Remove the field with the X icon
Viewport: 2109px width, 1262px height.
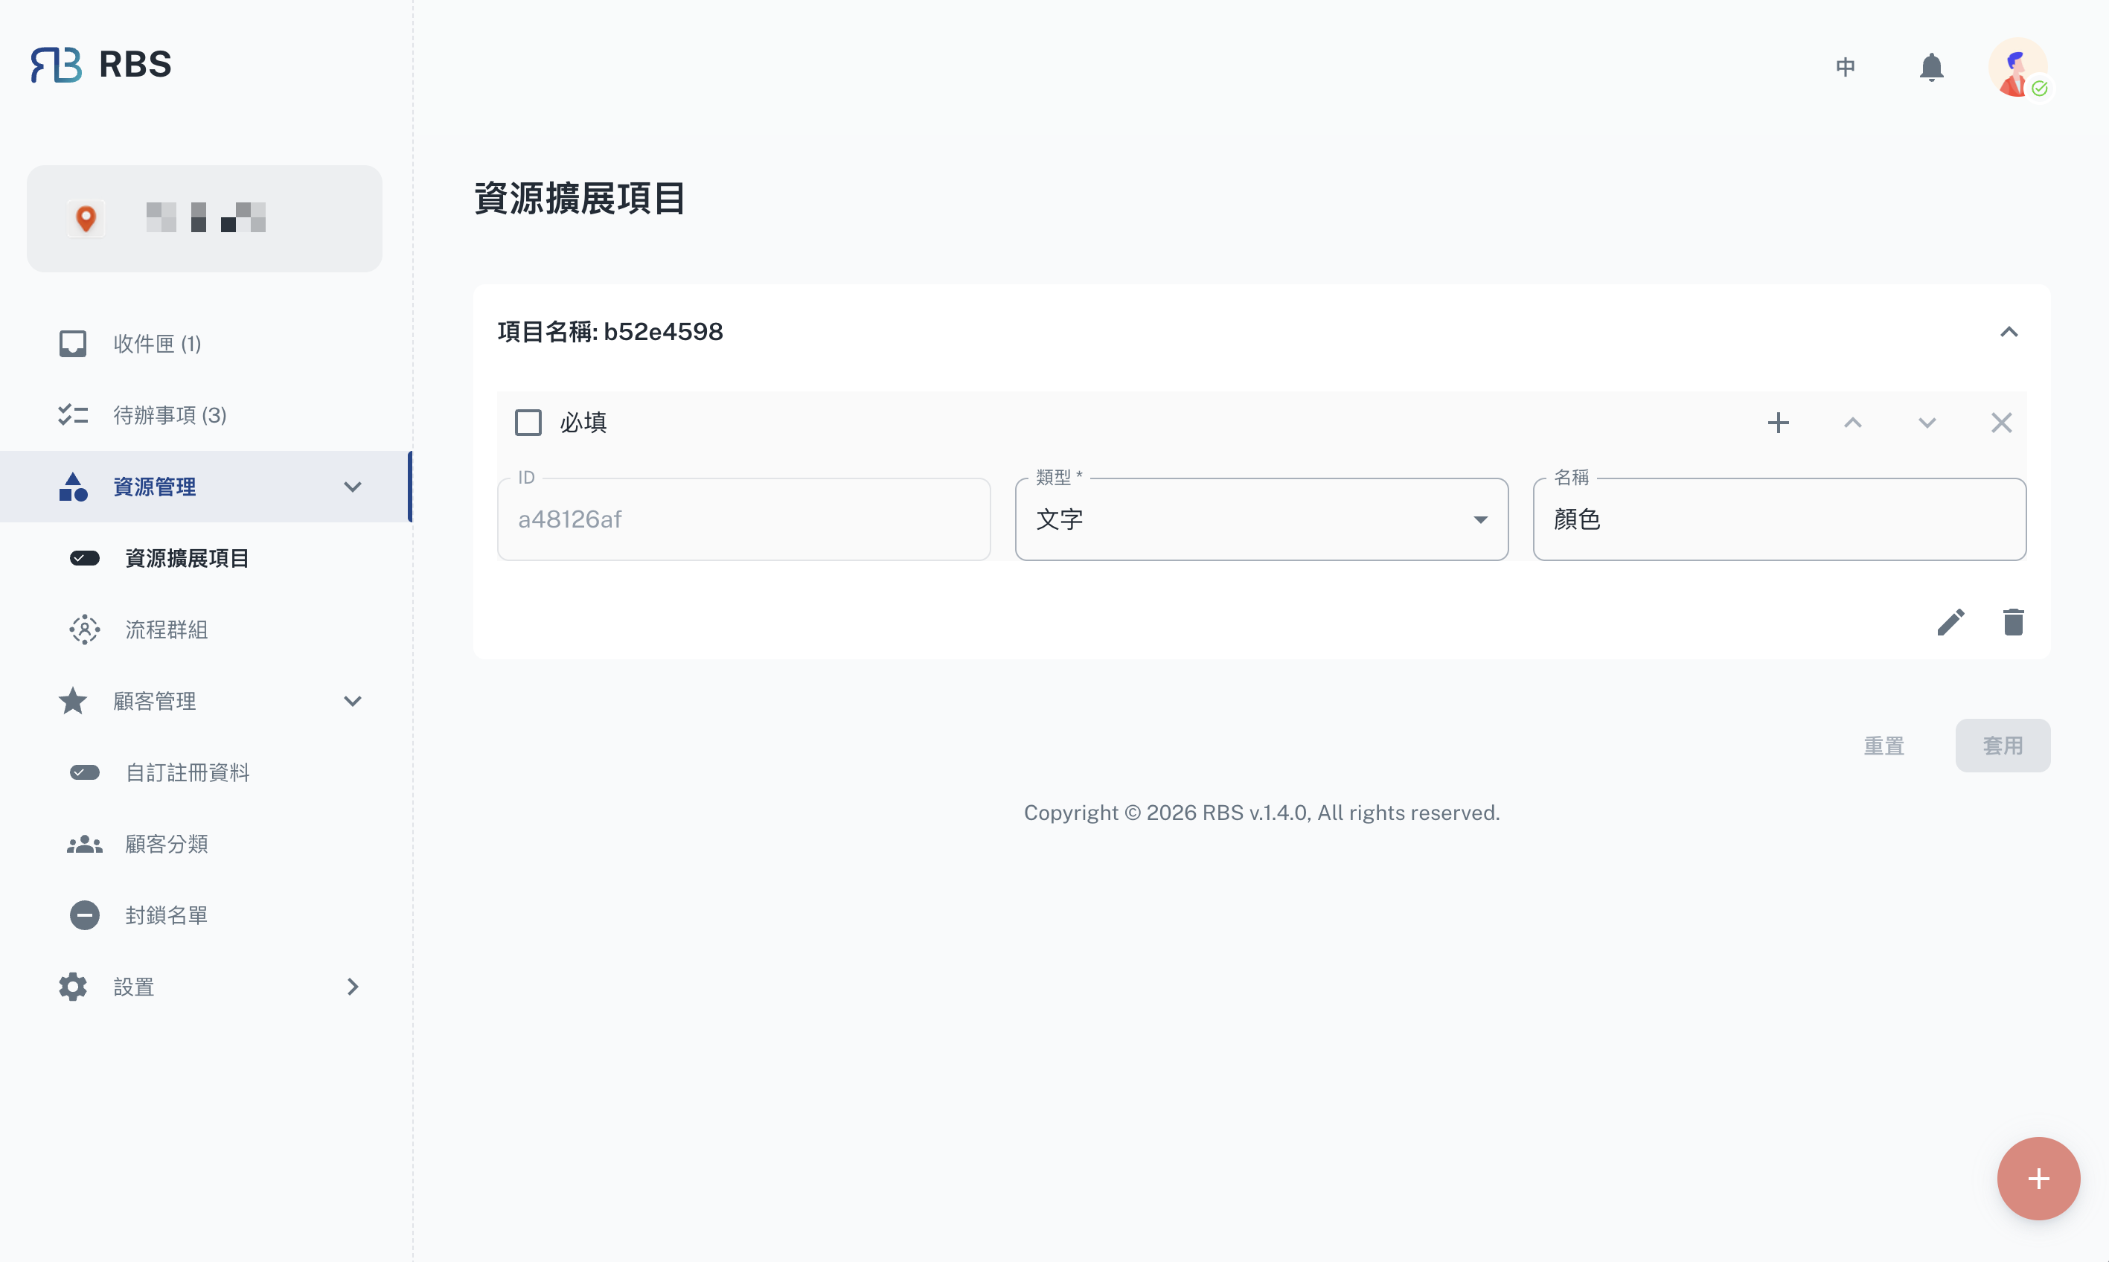coord(2001,423)
